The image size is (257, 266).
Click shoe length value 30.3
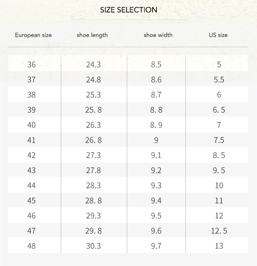pos(93,246)
